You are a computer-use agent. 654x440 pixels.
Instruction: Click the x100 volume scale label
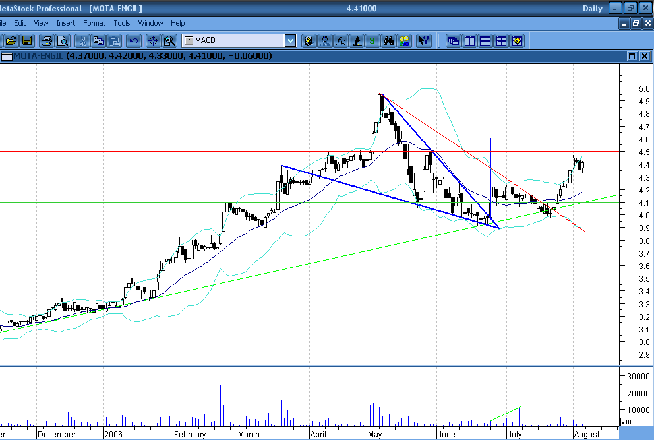point(628,422)
